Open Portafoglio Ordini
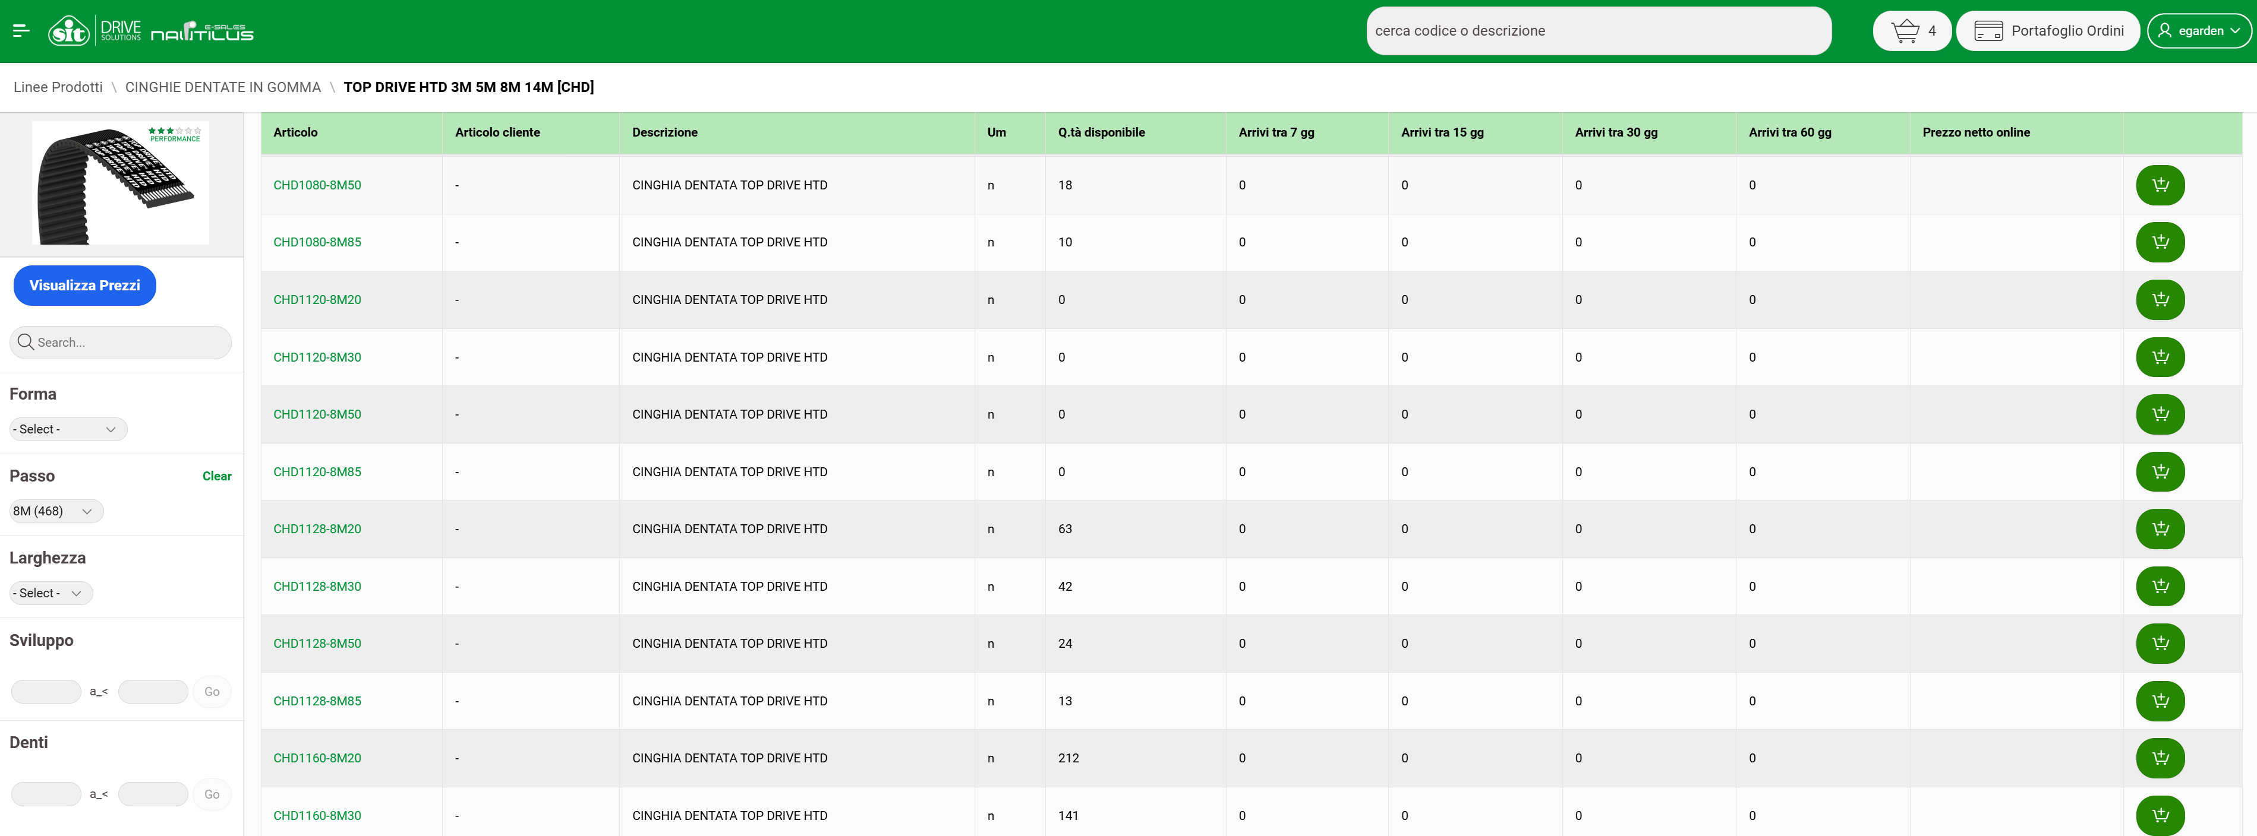Screen dimensions: 2257x836 2047,31
